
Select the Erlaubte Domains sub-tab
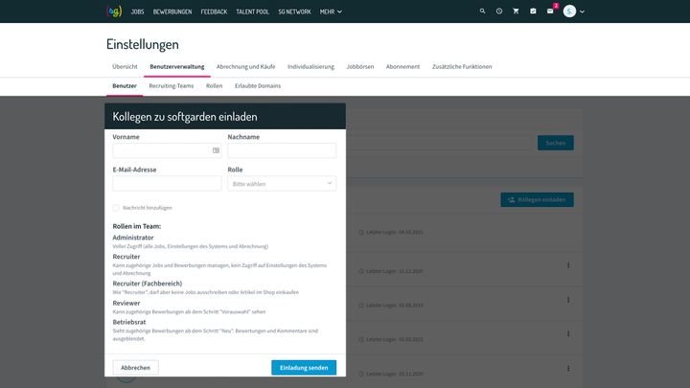(x=258, y=86)
